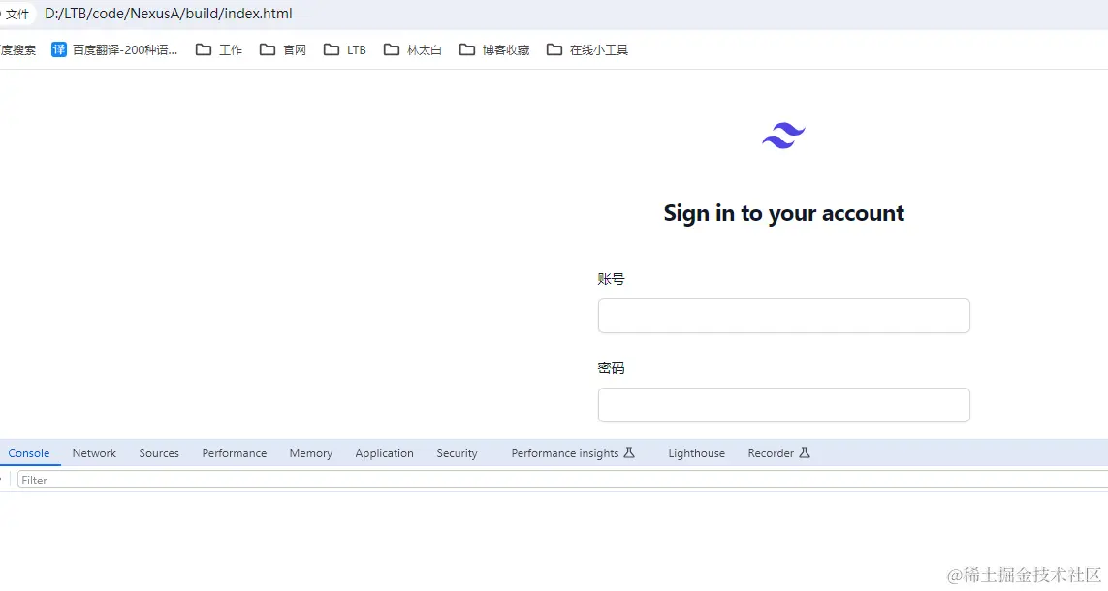This screenshot has height=591, width=1108.
Task: Switch to the Network tab
Action: [x=94, y=453]
